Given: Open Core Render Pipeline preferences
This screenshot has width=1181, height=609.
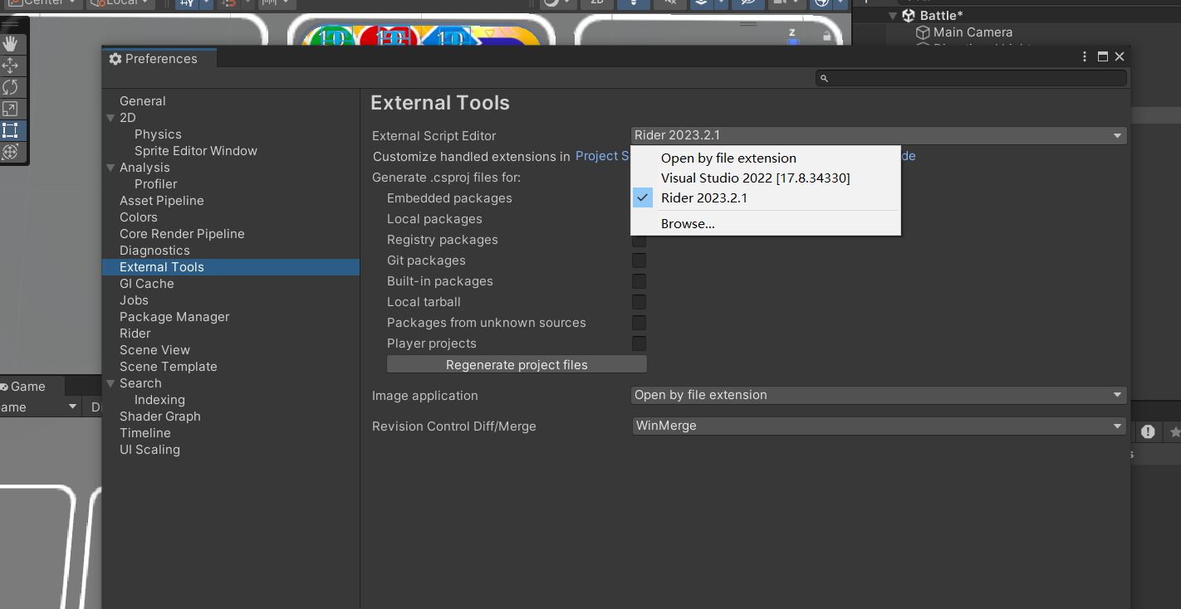Looking at the screenshot, I should (x=182, y=234).
